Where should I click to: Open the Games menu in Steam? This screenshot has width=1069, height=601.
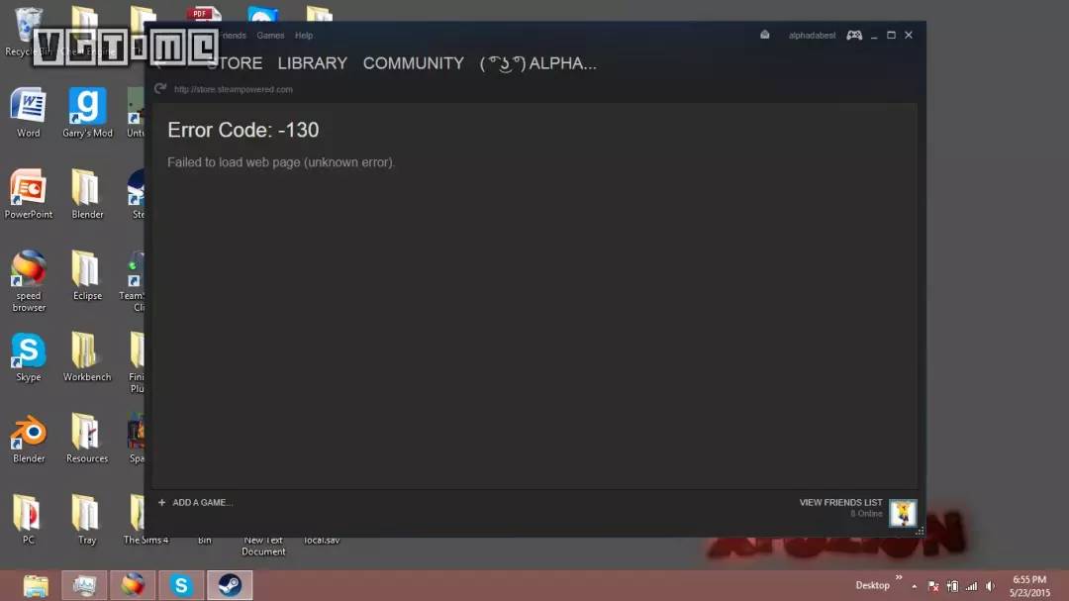tap(270, 36)
